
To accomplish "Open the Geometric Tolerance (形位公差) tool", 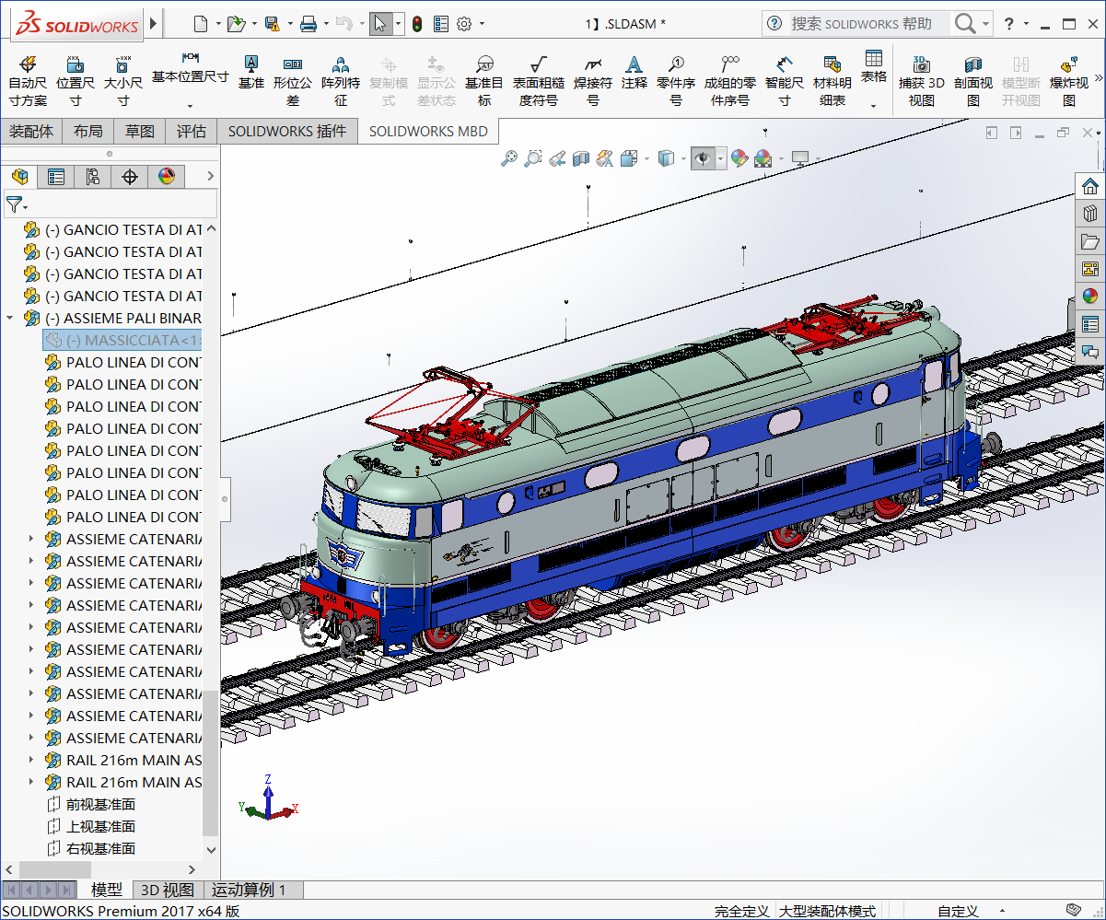I will (293, 80).
